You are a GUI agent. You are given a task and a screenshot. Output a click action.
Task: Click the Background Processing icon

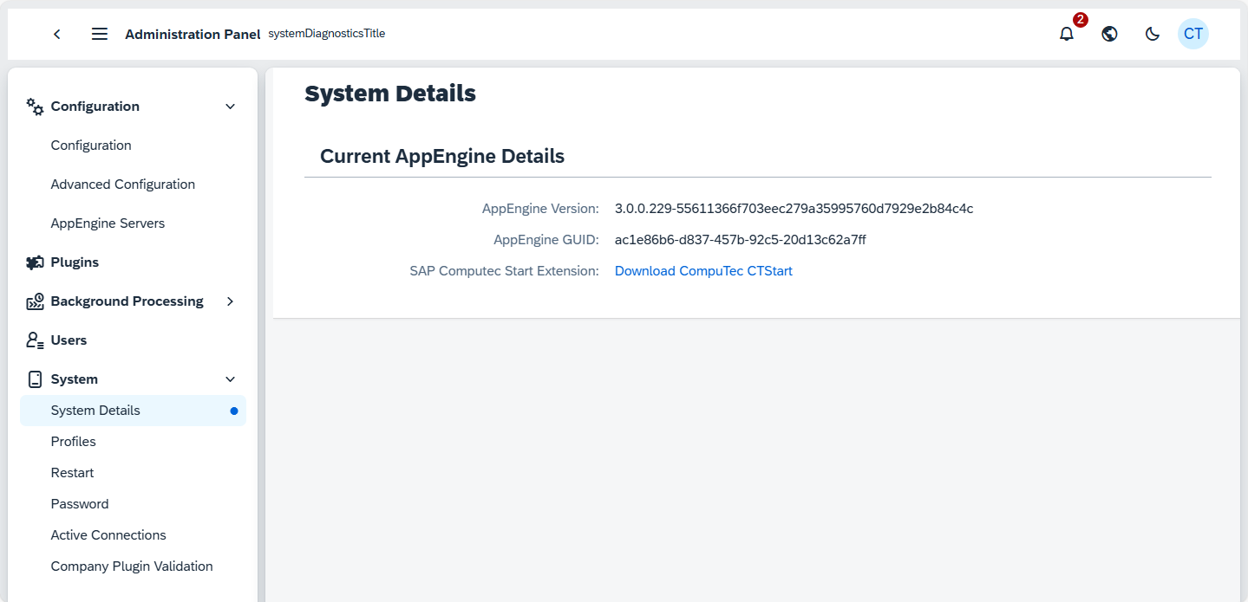pyautogui.click(x=34, y=301)
